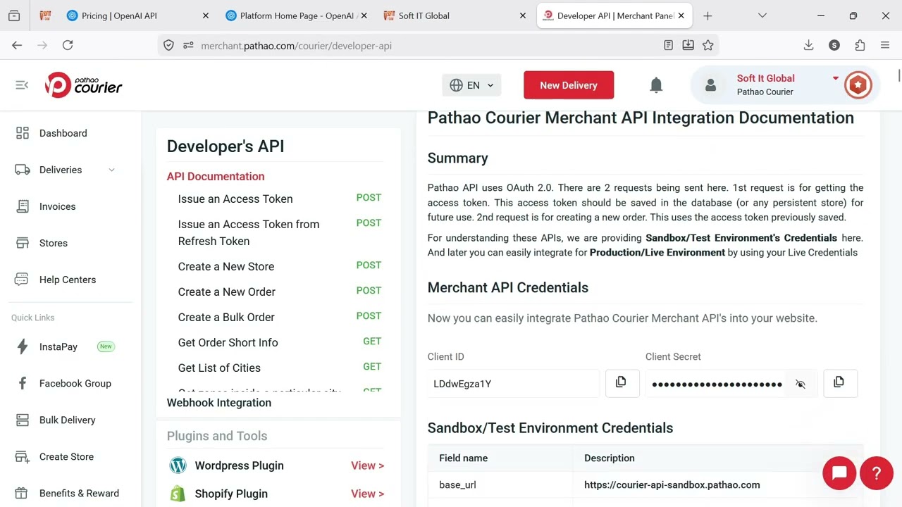Go back to the previous page
The image size is (902, 507).
17,45
